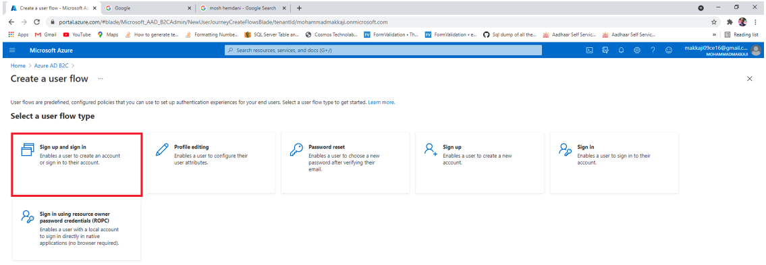Focus the Azure search resources box
Viewport: 766px width, 265px height.
click(383, 51)
